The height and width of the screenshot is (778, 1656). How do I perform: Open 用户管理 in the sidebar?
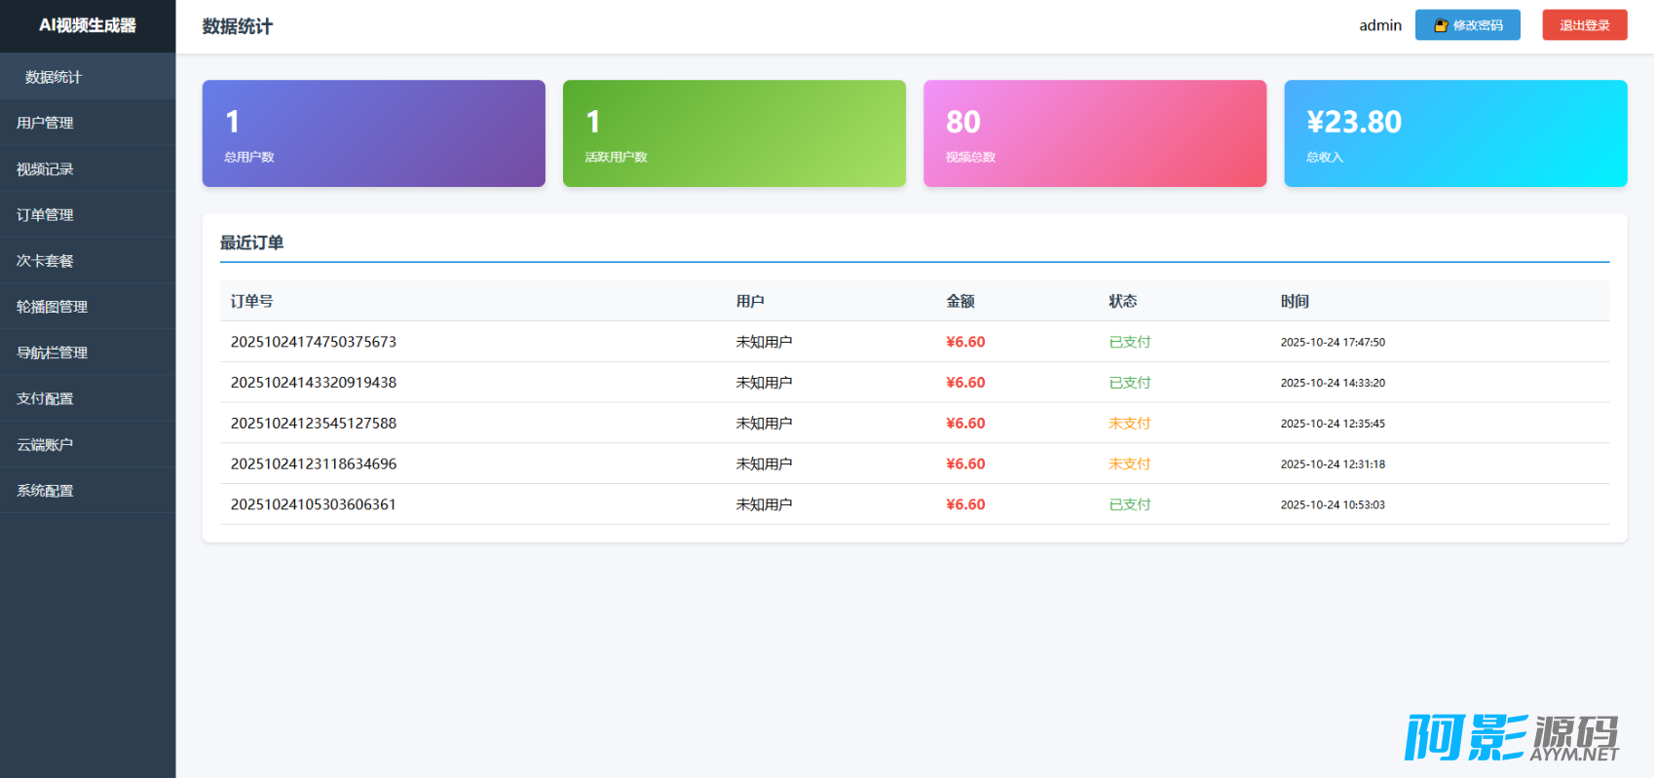[x=45, y=123]
